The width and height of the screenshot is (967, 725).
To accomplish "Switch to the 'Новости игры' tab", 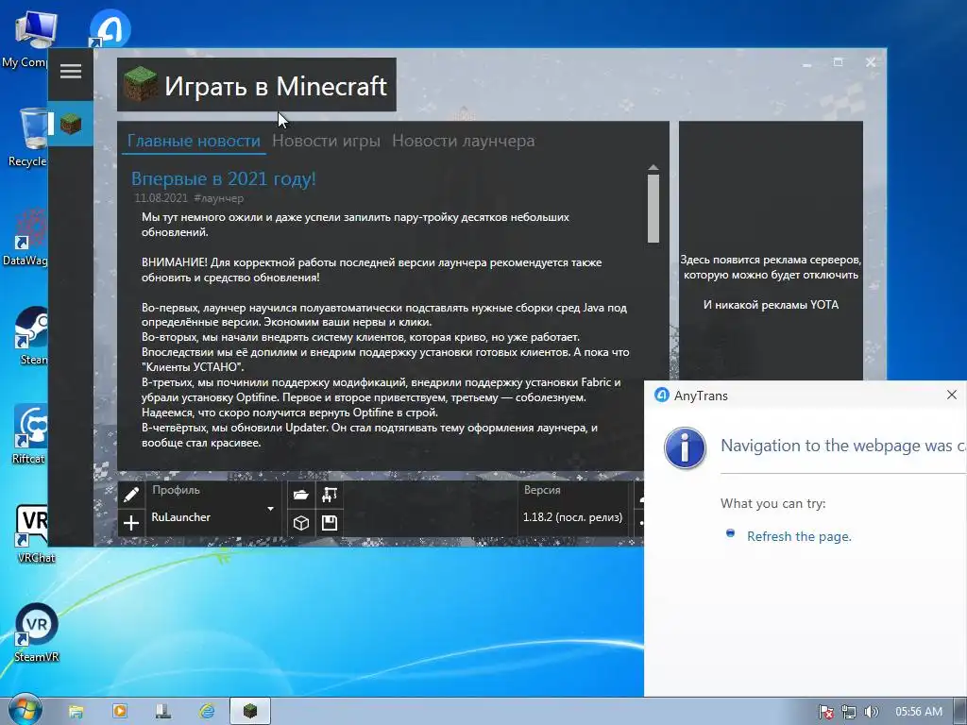I will click(x=326, y=141).
